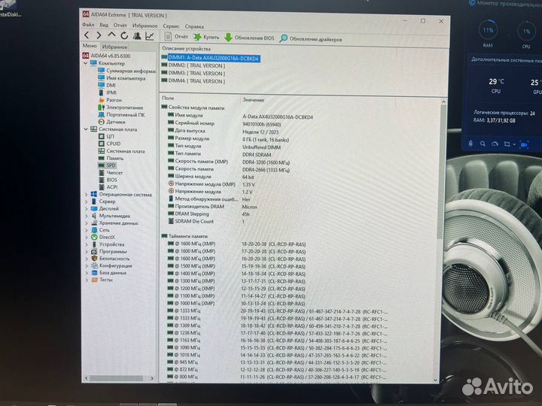This screenshot has width=542, height=406.
Task: Expand the Дисплей tree node
Action: (x=86, y=209)
